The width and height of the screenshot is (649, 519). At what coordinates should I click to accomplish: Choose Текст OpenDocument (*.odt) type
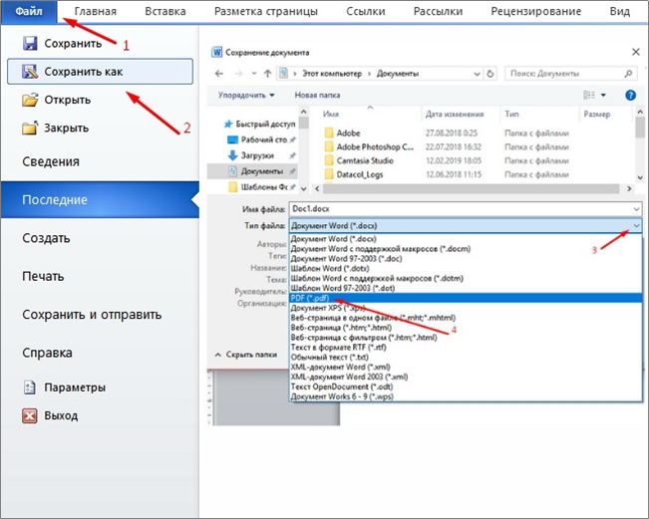(x=466, y=387)
